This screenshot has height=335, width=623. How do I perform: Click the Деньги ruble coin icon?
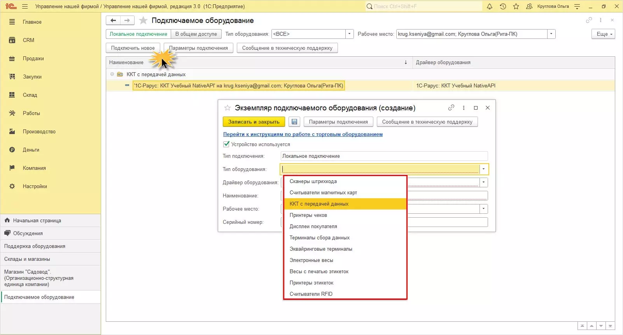(x=12, y=150)
